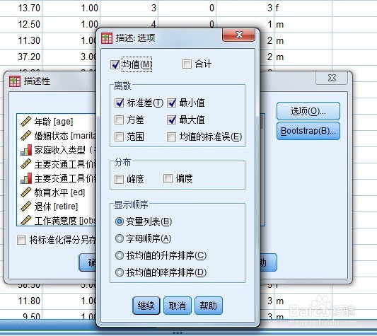The image size is (377, 336).
Task: Enable 均值的标准误(E) checkbox
Action: pyautogui.click(x=172, y=137)
